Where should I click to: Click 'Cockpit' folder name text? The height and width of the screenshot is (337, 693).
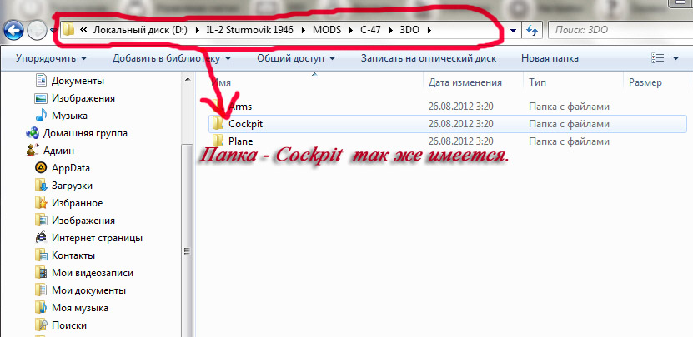click(x=246, y=124)
